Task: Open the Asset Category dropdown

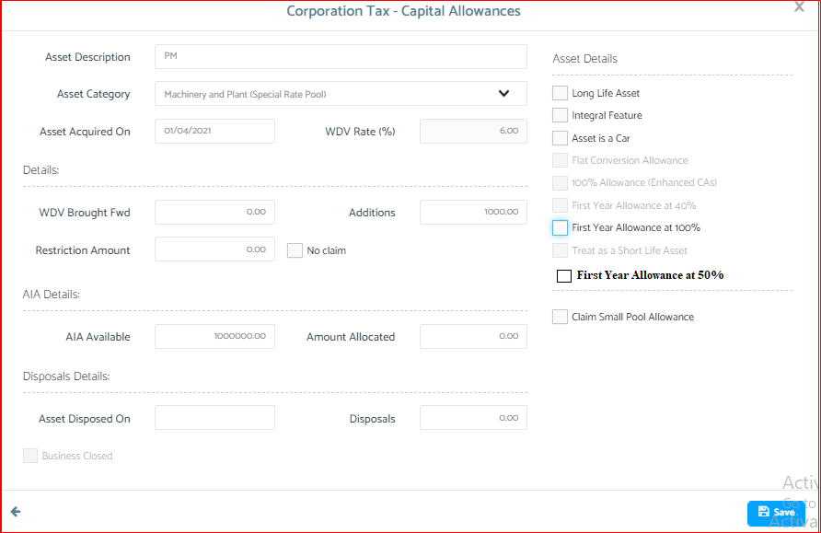Action: coord(341,94)
